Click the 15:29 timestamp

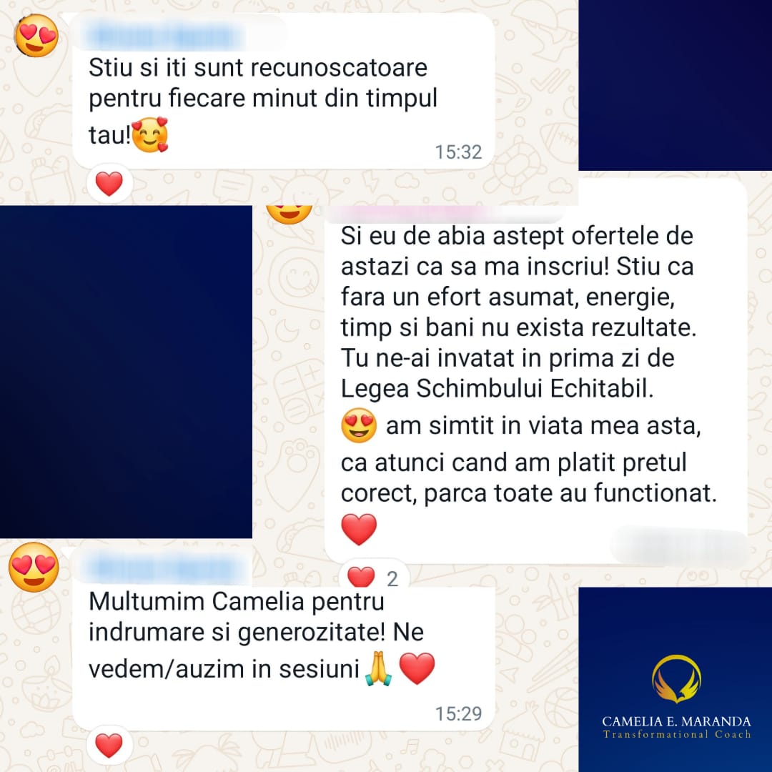458,713
